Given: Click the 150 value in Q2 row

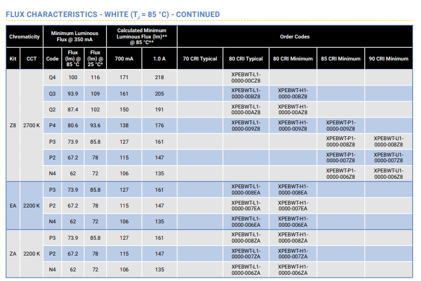Looking at the screenshot, I should 124,110.
